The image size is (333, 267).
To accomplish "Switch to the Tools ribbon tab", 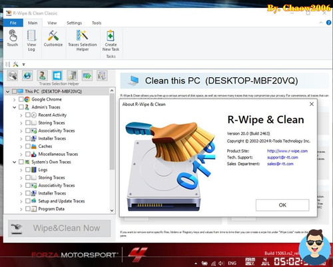I will tap(97, 23).
